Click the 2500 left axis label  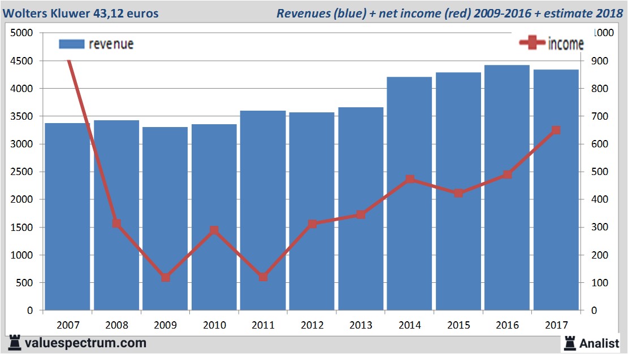tap(21, 172)
